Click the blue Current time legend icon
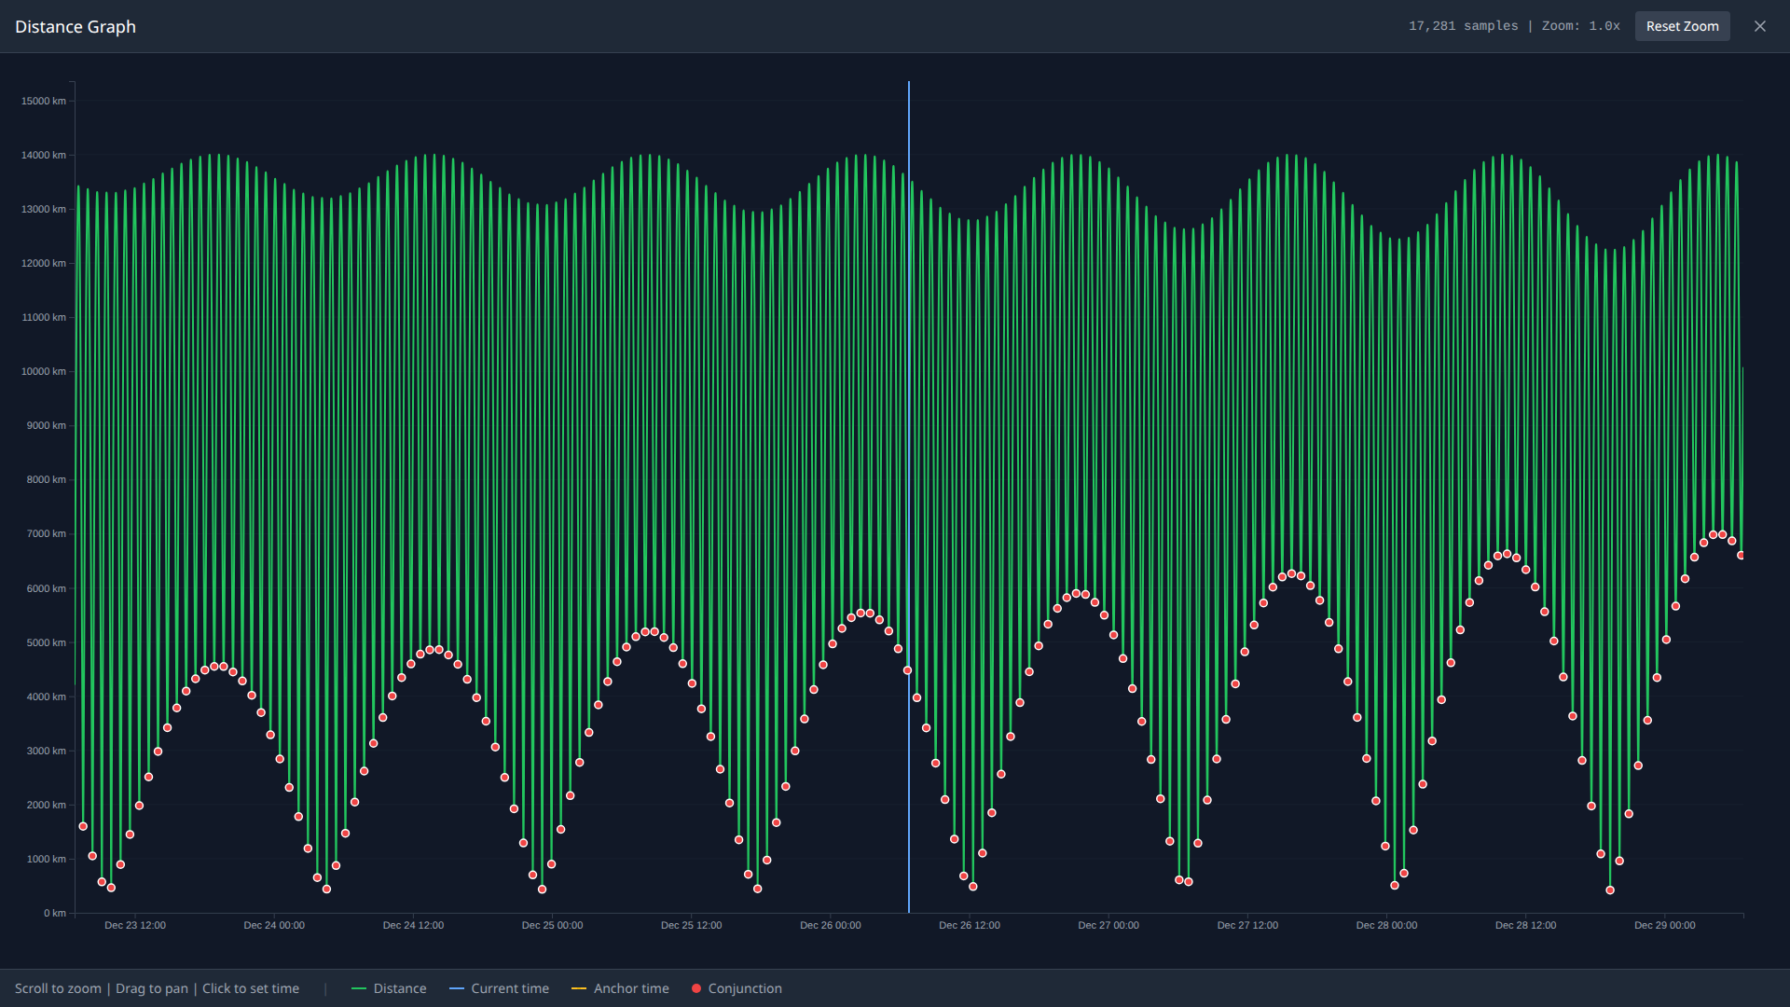The height and width of the screenshot is (1007, 1790). [456, 988]
